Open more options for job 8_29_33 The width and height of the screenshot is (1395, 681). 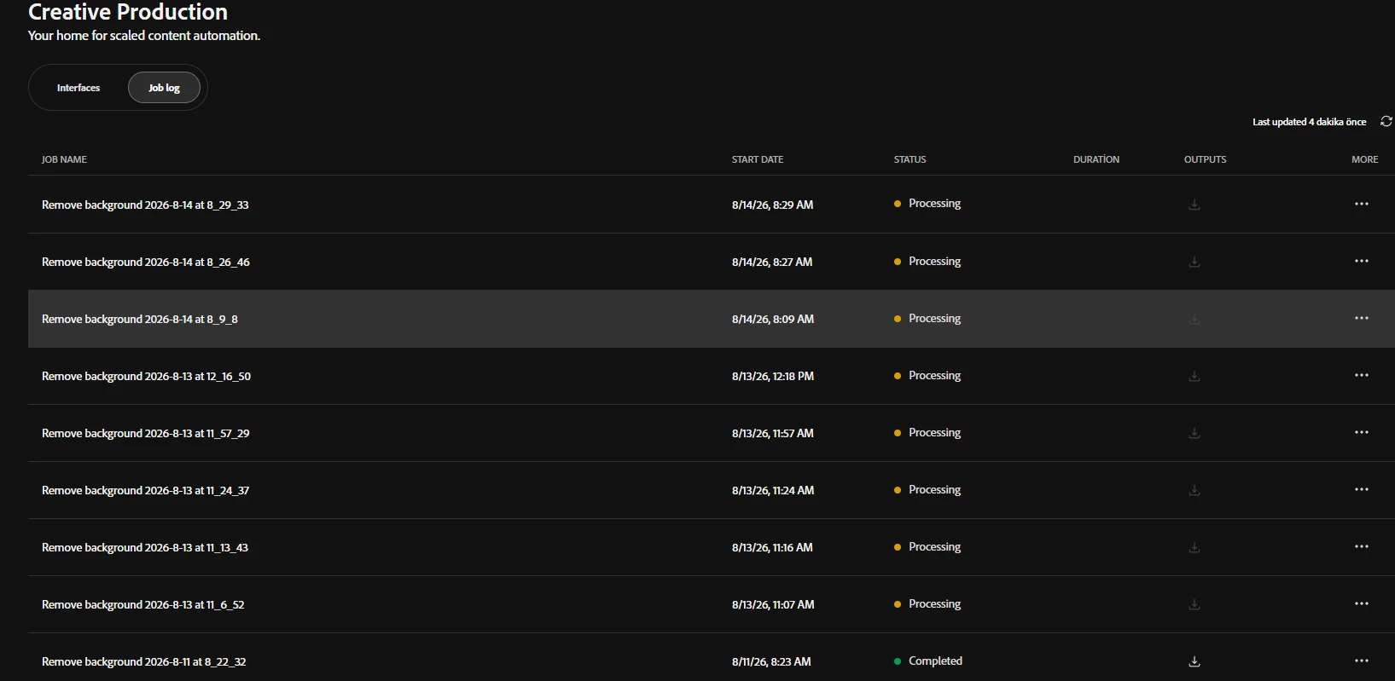click(x=1362, y=204)
